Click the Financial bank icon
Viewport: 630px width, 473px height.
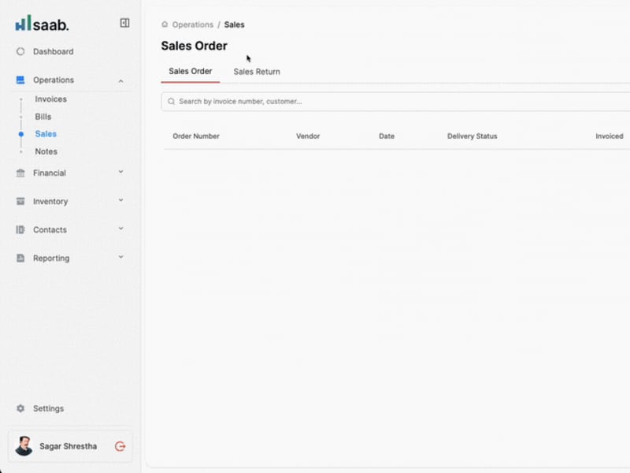tap(20, 173)
